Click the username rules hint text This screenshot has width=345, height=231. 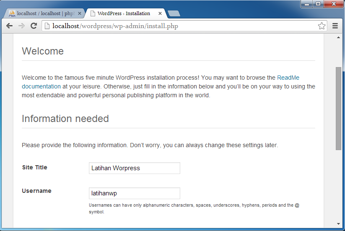[x=194, y=208]
